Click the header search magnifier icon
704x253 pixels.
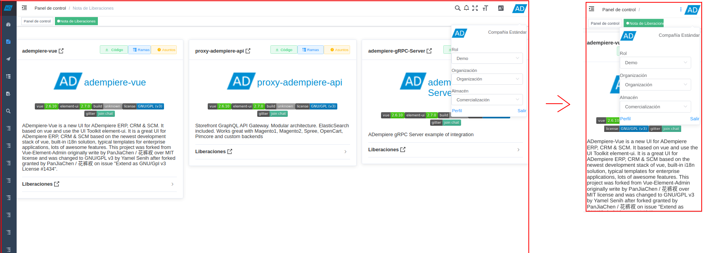tap(458, 8)
